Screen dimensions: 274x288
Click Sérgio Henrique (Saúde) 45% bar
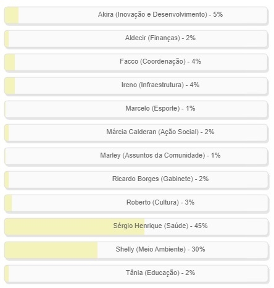pos(136,227)
